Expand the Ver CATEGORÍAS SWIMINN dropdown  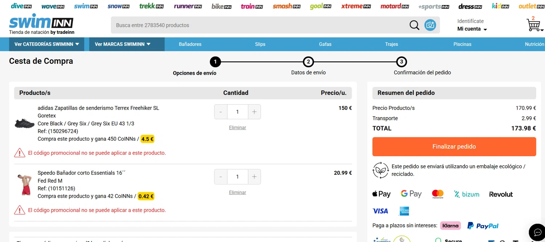coord(47,44)
